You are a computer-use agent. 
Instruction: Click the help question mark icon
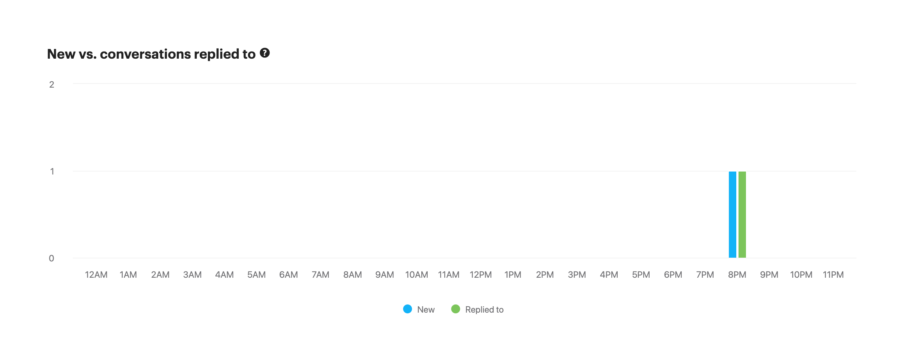(x=264, y=53)
